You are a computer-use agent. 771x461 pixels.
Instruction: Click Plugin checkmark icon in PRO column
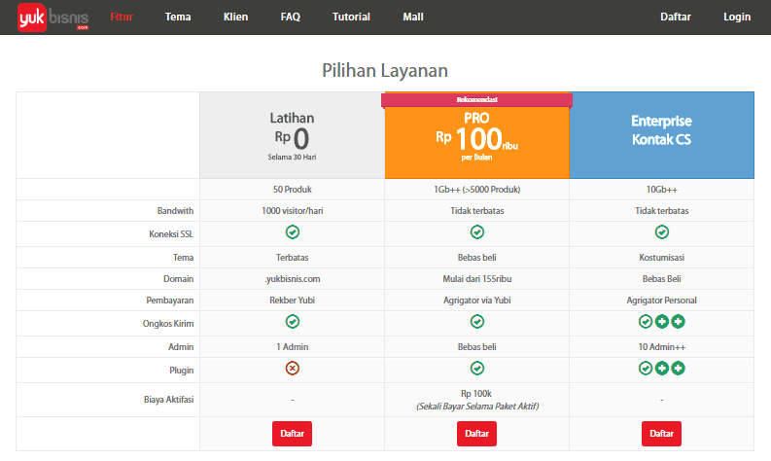pyautogui.click(x=476, y=369)
